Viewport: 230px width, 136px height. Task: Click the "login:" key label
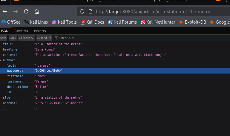coord(13,65)
